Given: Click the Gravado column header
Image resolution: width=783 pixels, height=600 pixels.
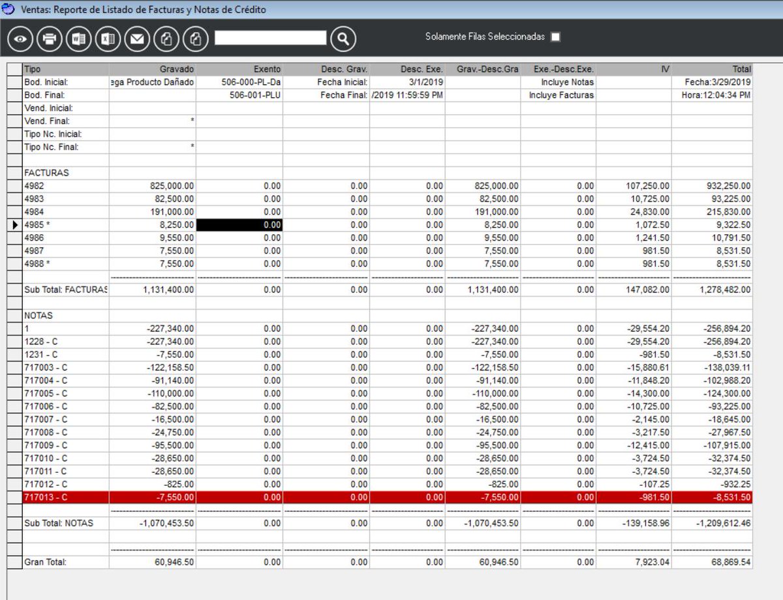Looking at the screenshot, I should pos(153,69).
